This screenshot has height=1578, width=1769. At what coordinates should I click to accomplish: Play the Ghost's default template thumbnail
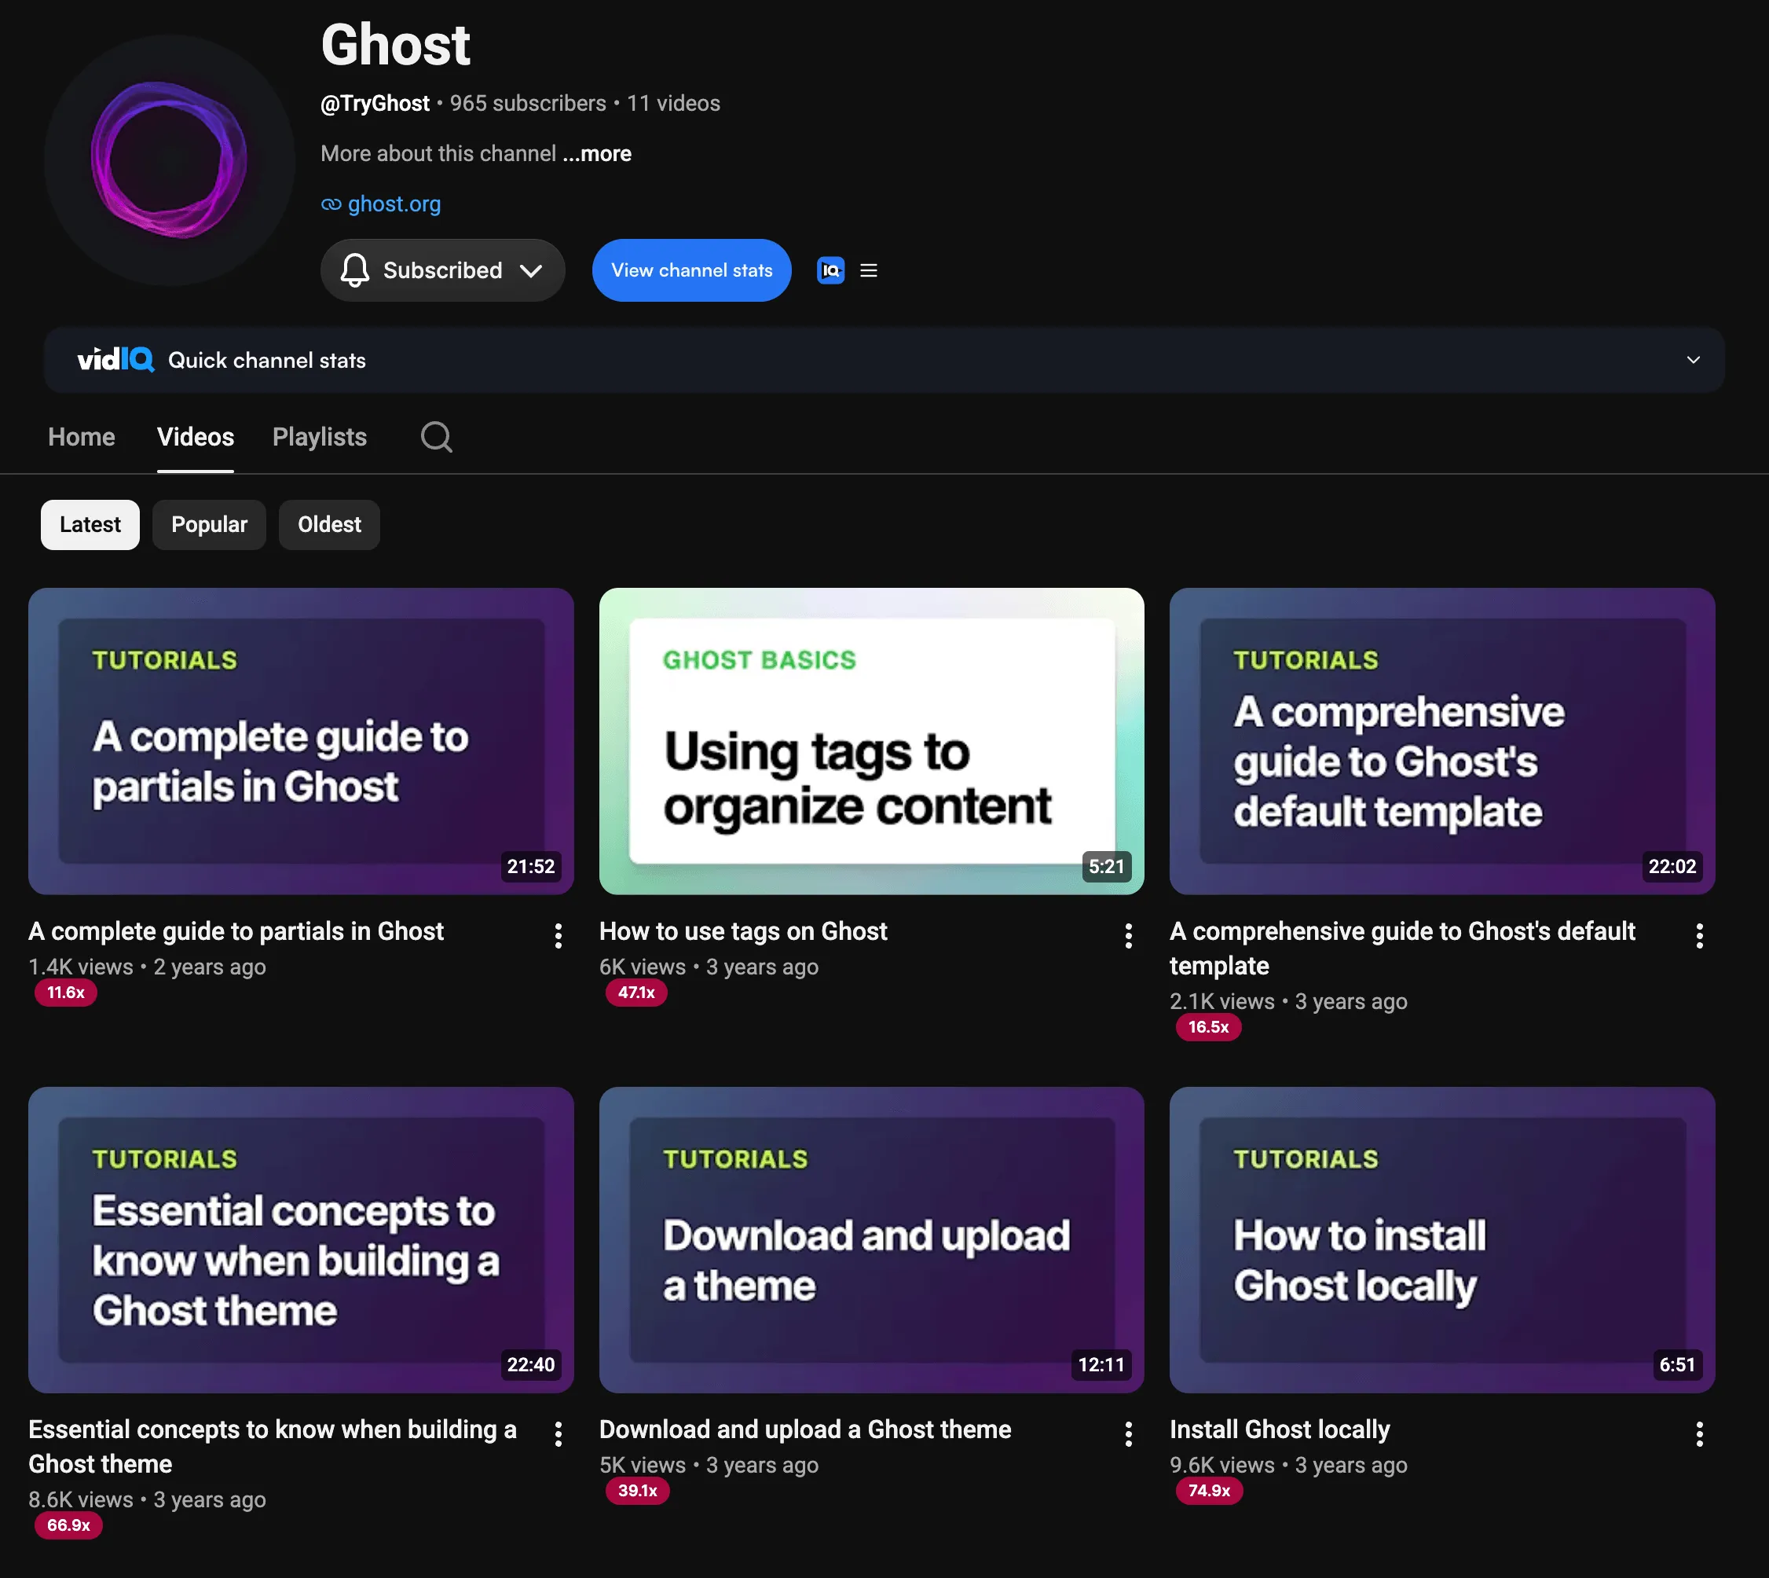(x=1442, y=741)
